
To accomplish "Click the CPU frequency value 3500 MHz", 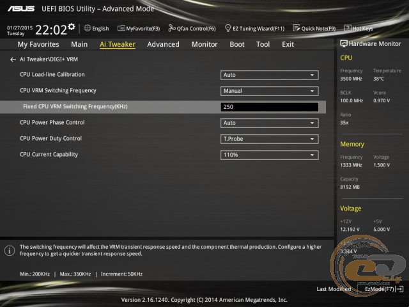I will tap(351, 79).
